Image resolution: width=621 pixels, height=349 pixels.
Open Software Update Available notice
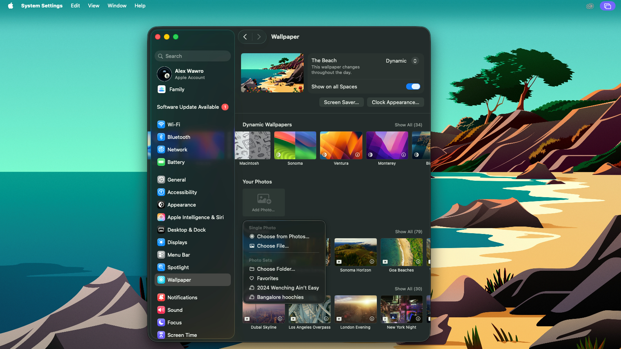(193, 107)
